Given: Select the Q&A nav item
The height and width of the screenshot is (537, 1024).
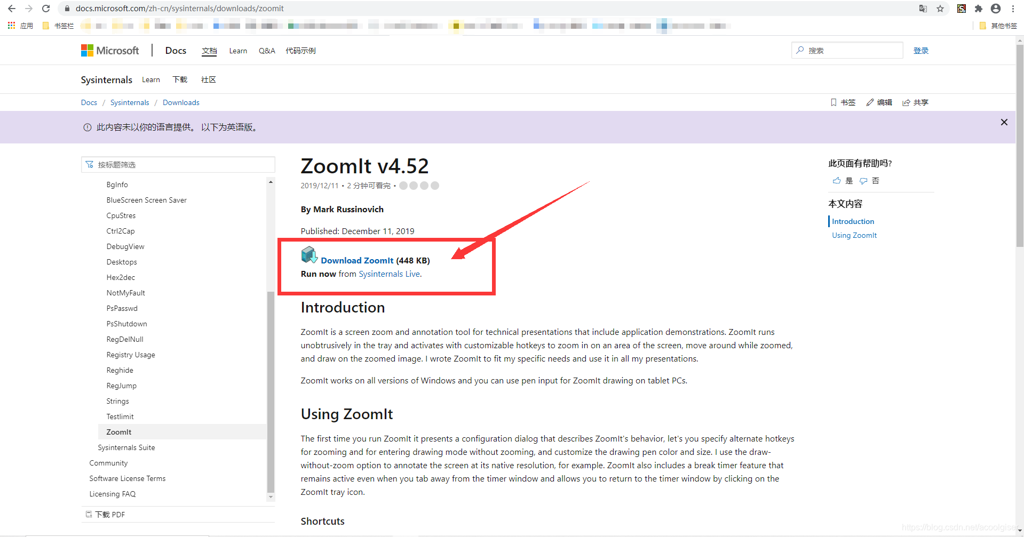Looking at the screenshot, I should click(267, 51).
